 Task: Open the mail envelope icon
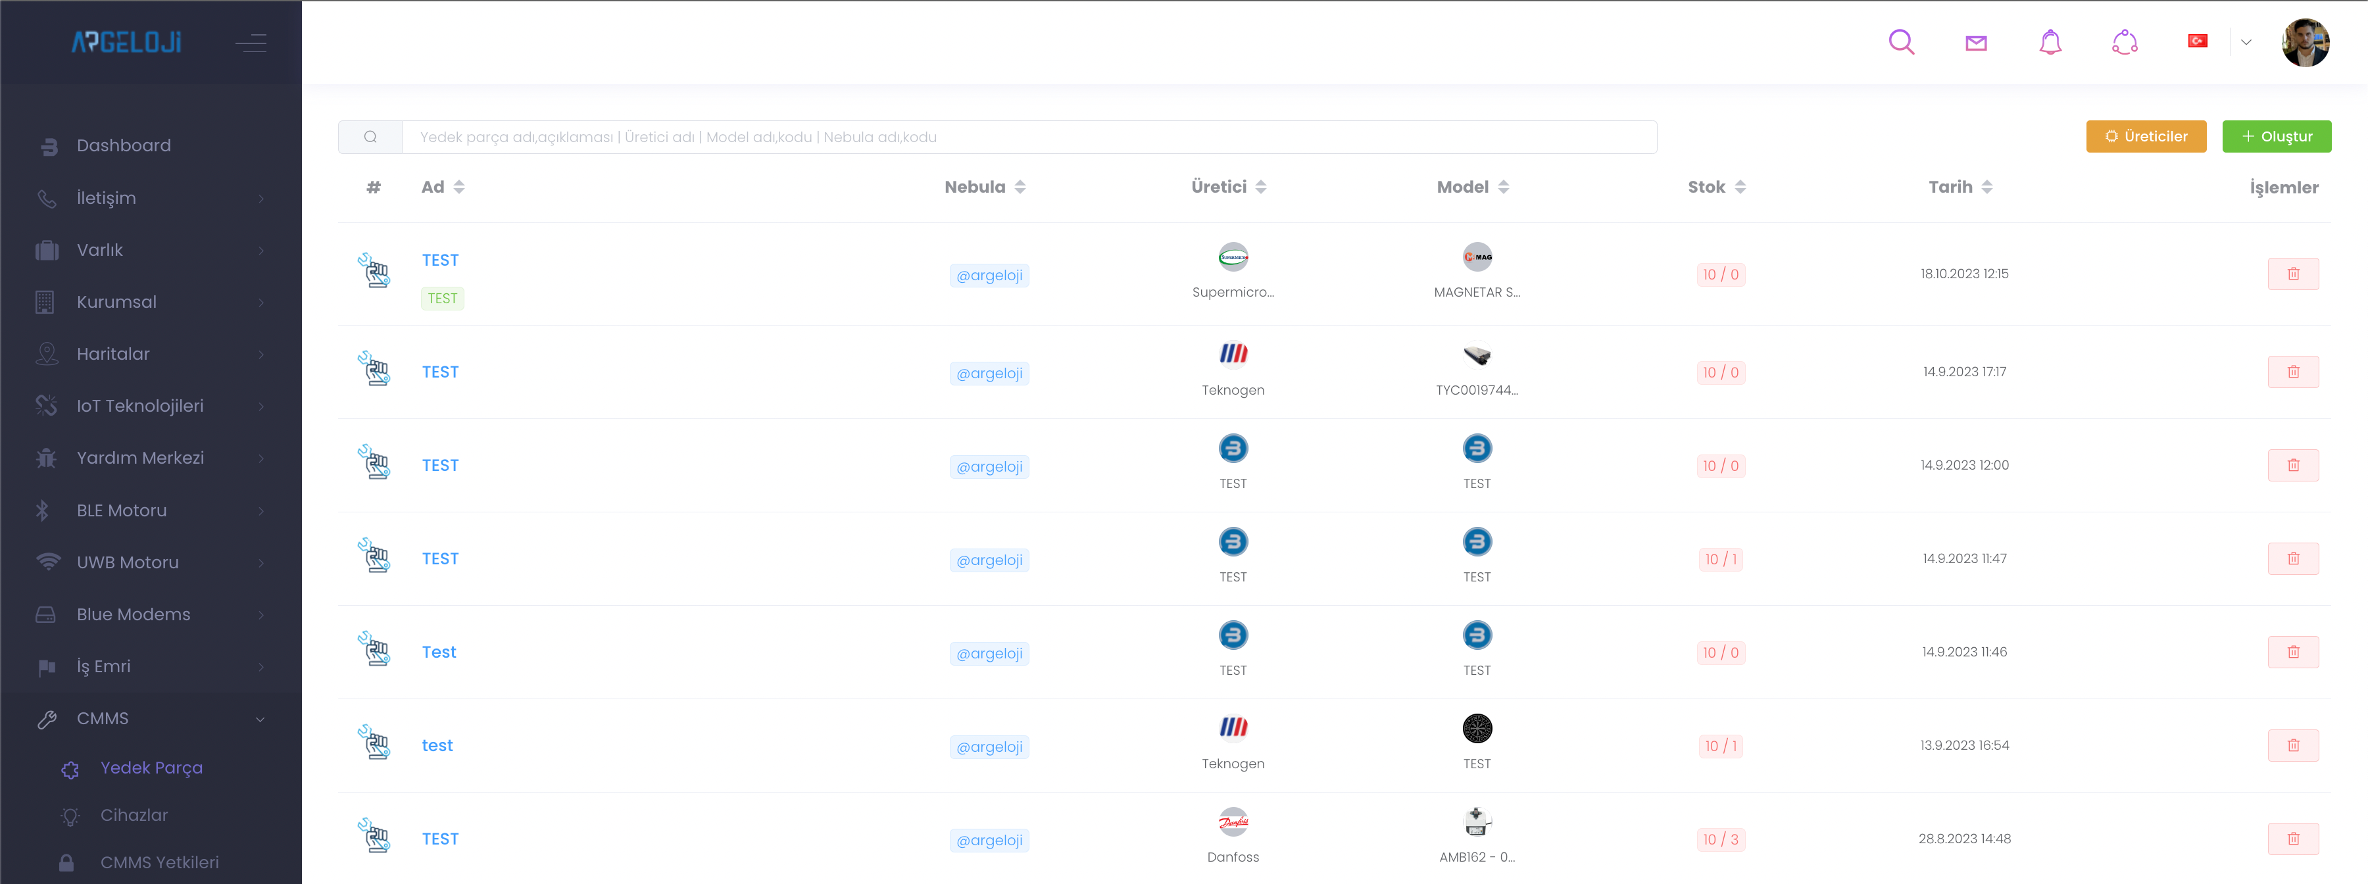[x=1975, y=42]
